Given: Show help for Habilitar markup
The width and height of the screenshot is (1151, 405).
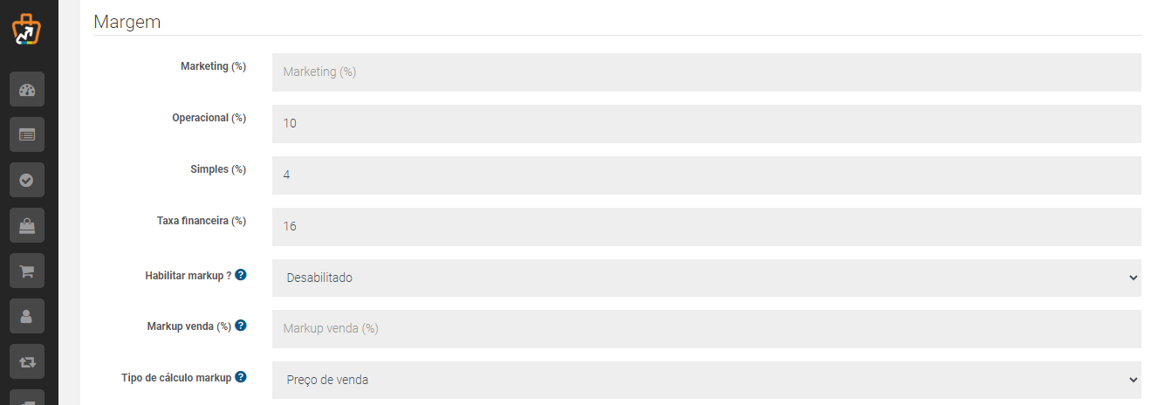Looking at the screenshot, I should click(x=241, y=275).
